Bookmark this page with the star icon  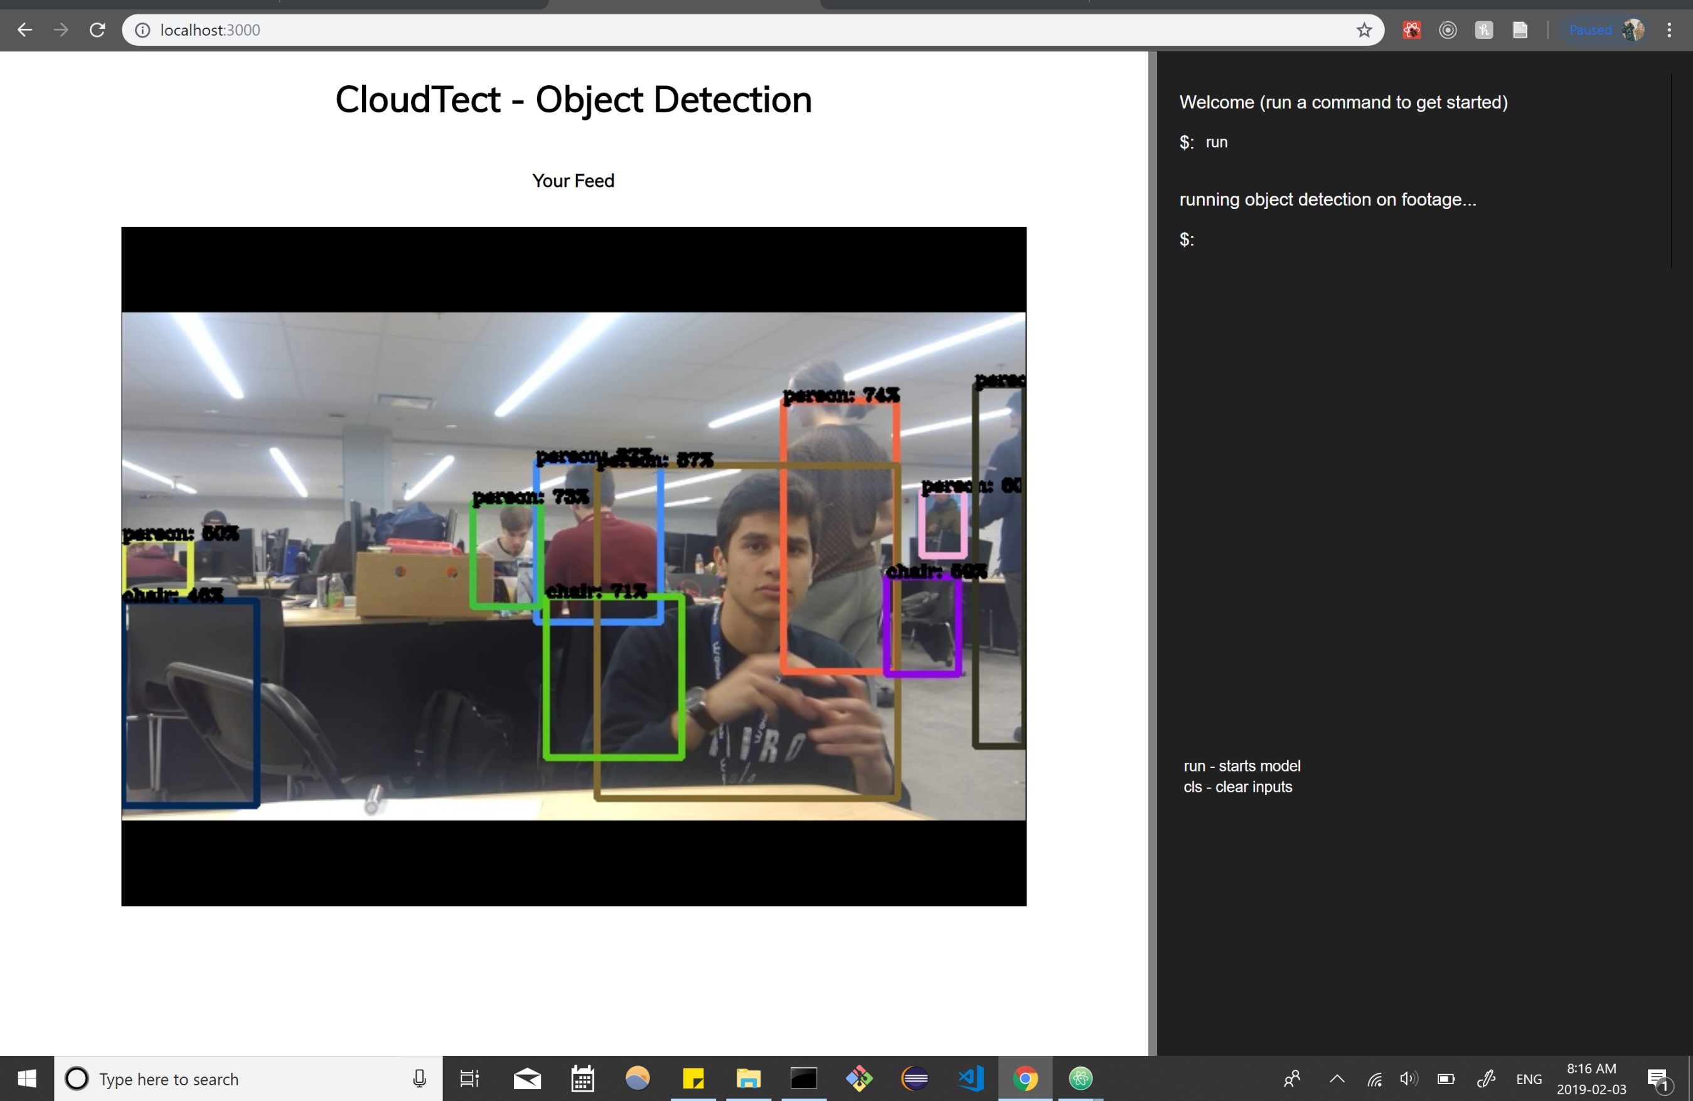(x=1363, y=30)
